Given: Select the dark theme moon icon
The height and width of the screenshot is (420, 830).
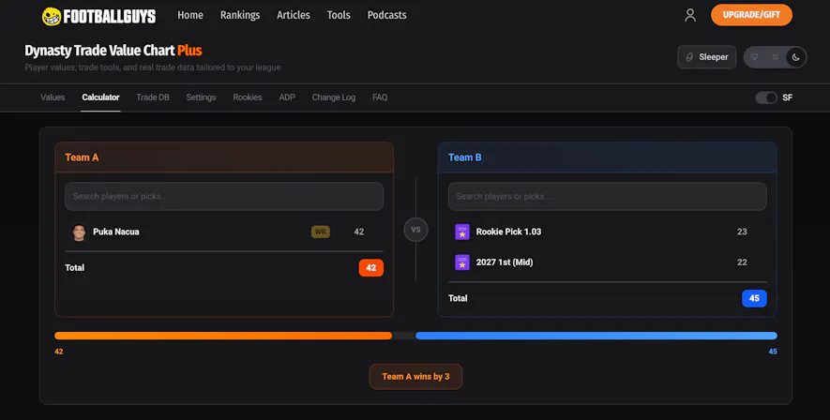Looking at the screenshot, I should coord(795,57).
